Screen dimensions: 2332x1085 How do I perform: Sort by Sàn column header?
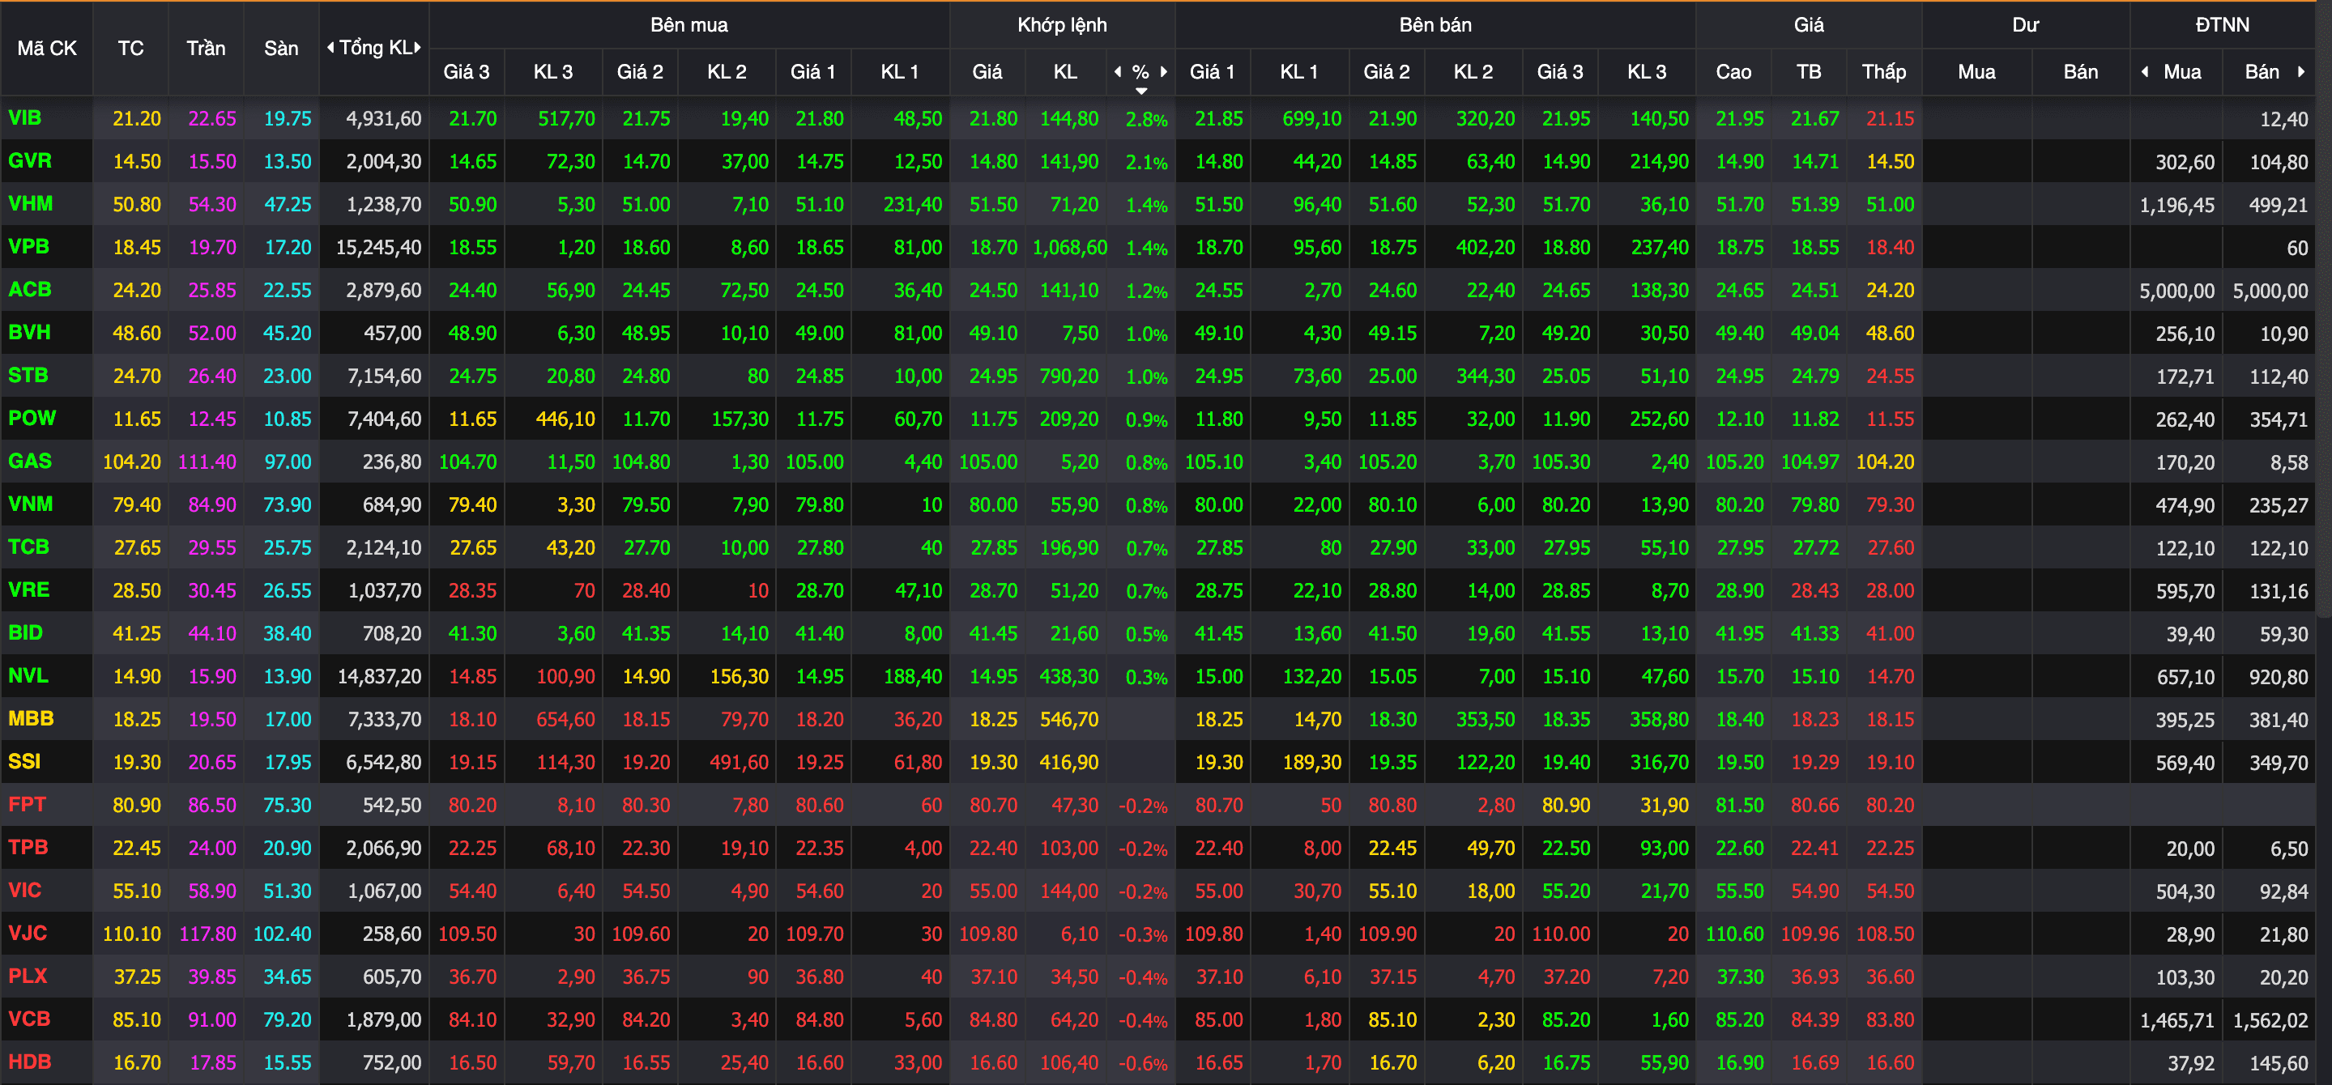pos(280,48)
